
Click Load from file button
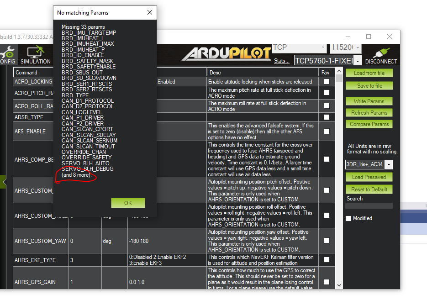click(369, 73)
